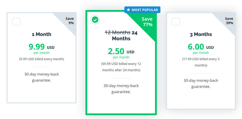
Task: Click the 59.99 USD billed every 12 months note
Action: 121,67
